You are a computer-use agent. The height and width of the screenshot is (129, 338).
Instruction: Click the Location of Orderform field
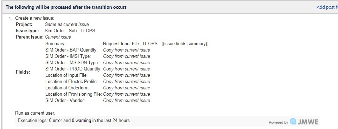click(98, 88)
